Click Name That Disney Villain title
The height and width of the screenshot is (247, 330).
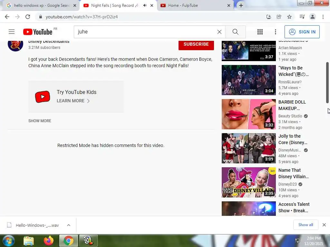[x=294, y=173]
